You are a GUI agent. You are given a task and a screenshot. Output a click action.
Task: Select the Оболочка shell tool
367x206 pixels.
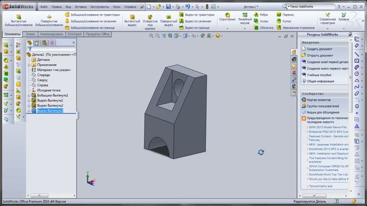(264, 28)
